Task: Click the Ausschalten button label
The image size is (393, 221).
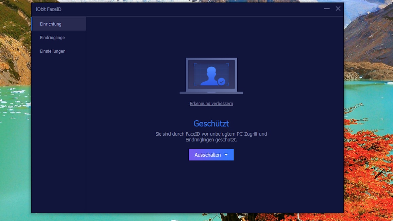Action: click(x=207, y=155)
